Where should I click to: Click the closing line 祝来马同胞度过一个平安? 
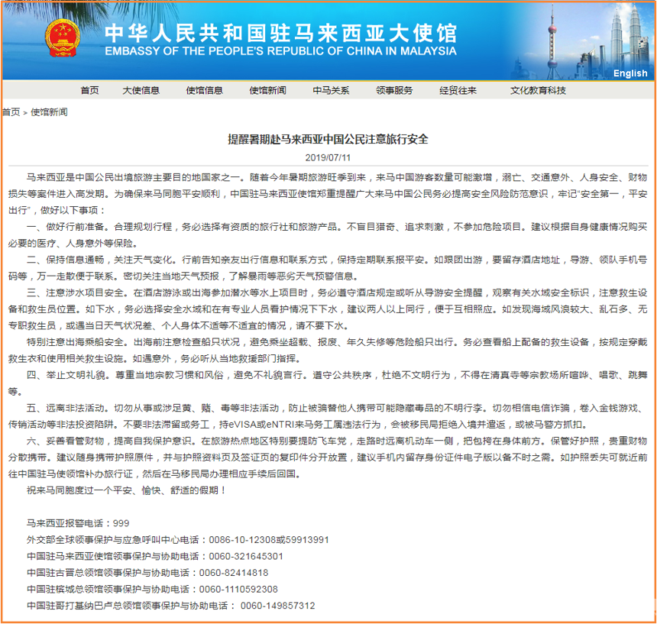127,490
